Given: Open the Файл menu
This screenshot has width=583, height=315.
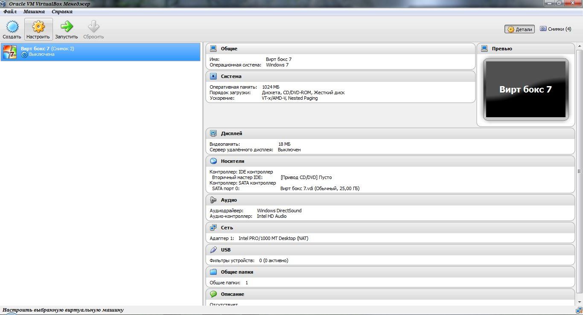Looking at the screenshot, I should [10, 12].
